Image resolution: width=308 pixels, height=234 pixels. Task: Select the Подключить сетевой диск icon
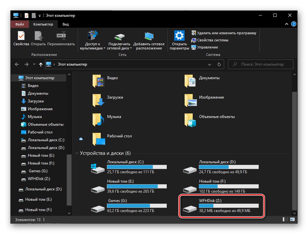[x=119, y=39]
